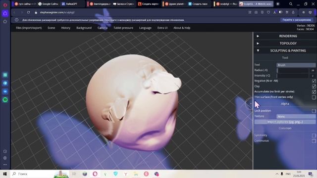Adjust the Intensity (-C) slider

(x=292, y=76)
